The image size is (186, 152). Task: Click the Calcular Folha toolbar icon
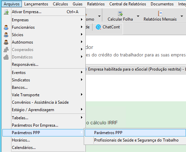click(120, 14)
